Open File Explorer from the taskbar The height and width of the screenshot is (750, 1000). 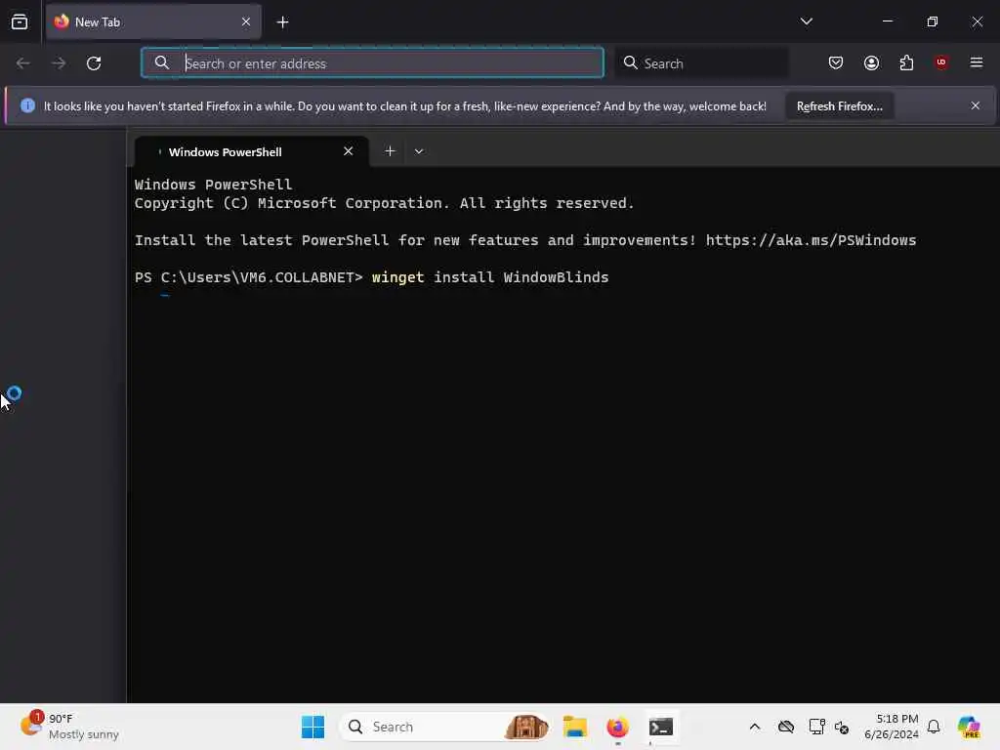tap(574, 727)
